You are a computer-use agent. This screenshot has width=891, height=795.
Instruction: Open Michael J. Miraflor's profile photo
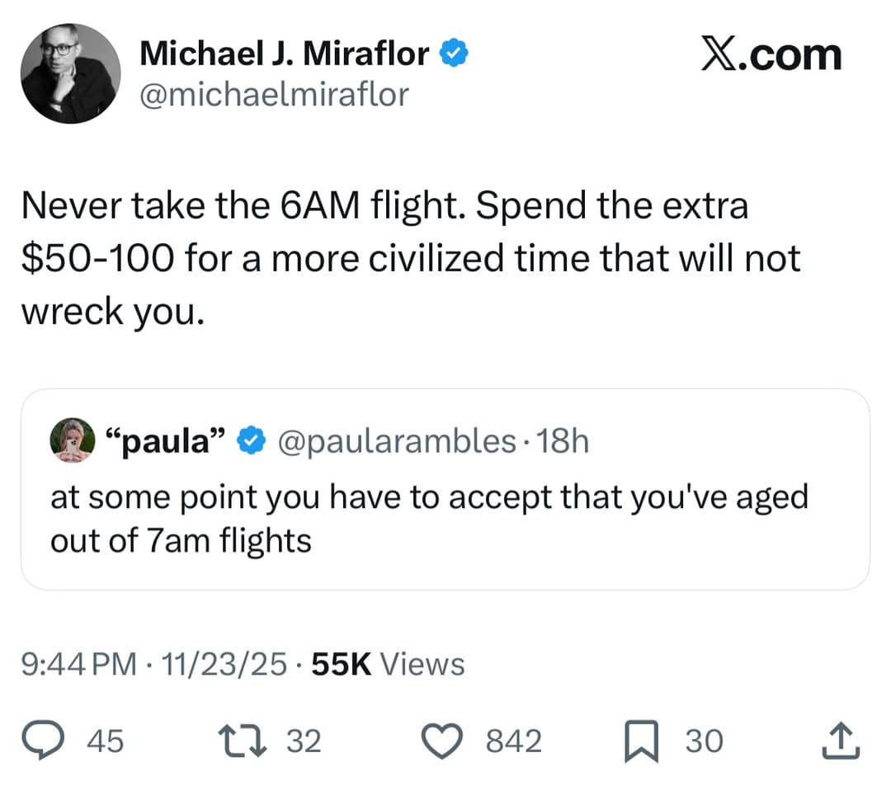[71, 73]
